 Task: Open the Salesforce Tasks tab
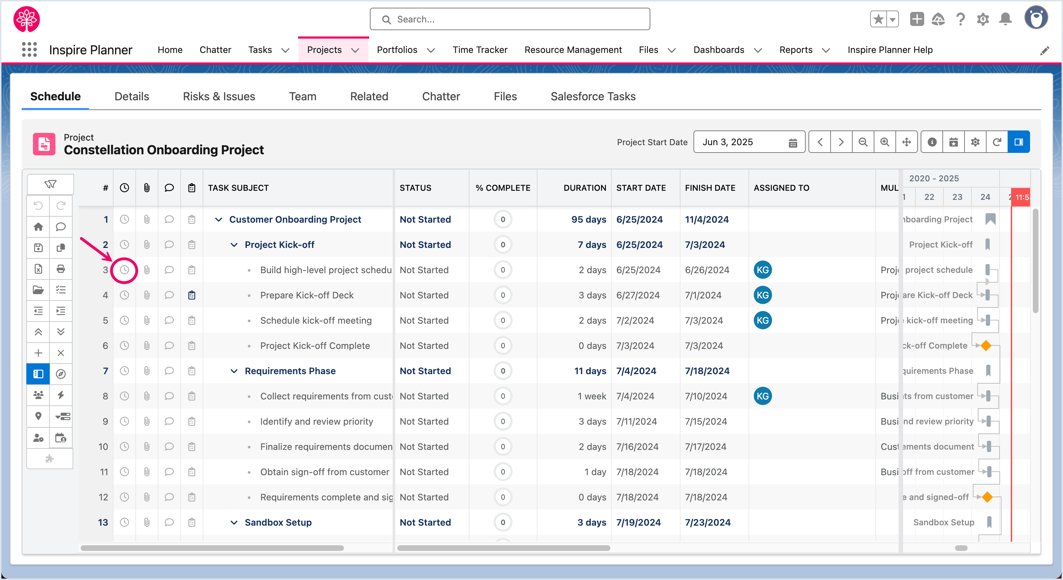593,96
